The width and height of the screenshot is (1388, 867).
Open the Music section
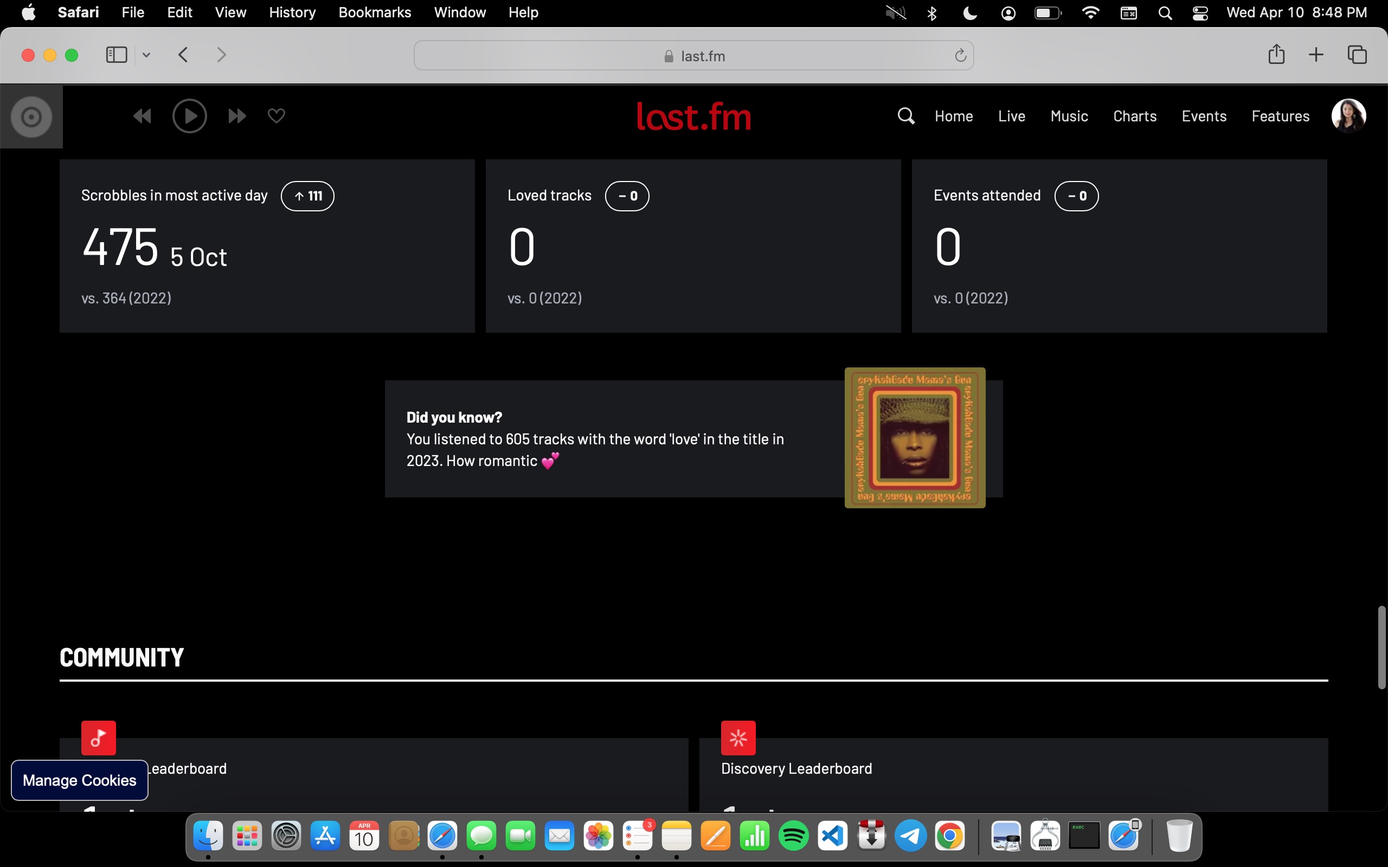pos(1069,117)
